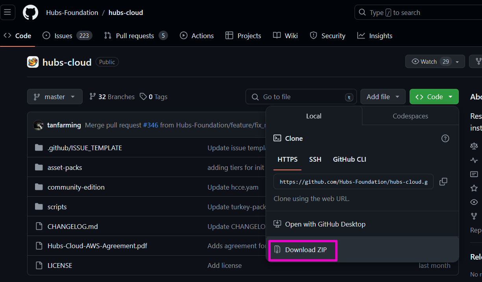Click the CHANGELOG.md file icon
The image size is (482, 282).
coord(39,227)
